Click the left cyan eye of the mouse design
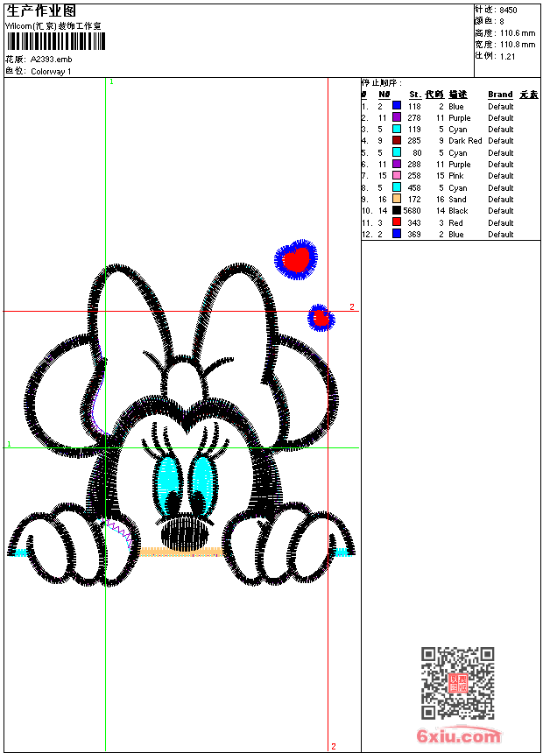 168,486
